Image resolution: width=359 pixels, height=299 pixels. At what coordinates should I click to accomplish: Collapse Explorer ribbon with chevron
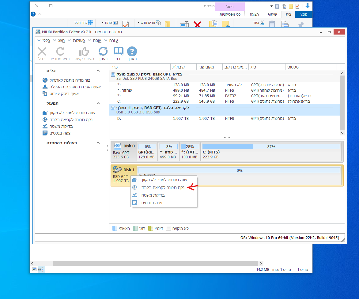(x=40, y=14)
